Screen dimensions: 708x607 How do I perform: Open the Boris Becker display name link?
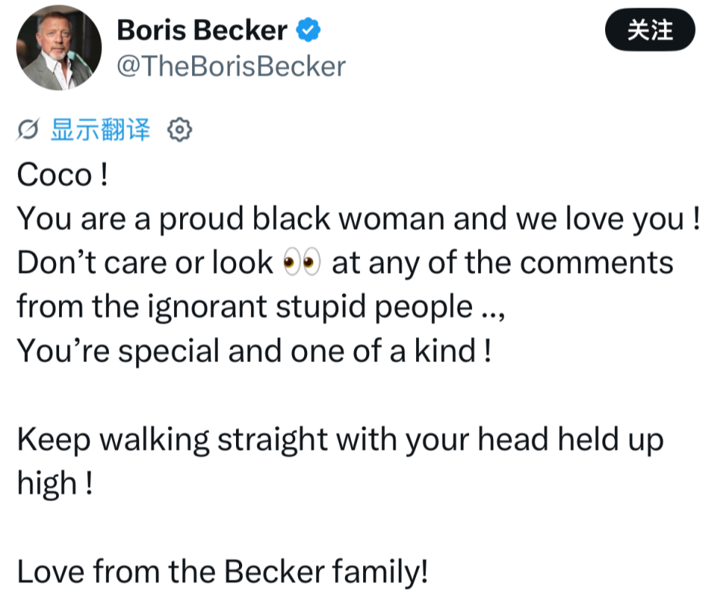coord(202,29)
